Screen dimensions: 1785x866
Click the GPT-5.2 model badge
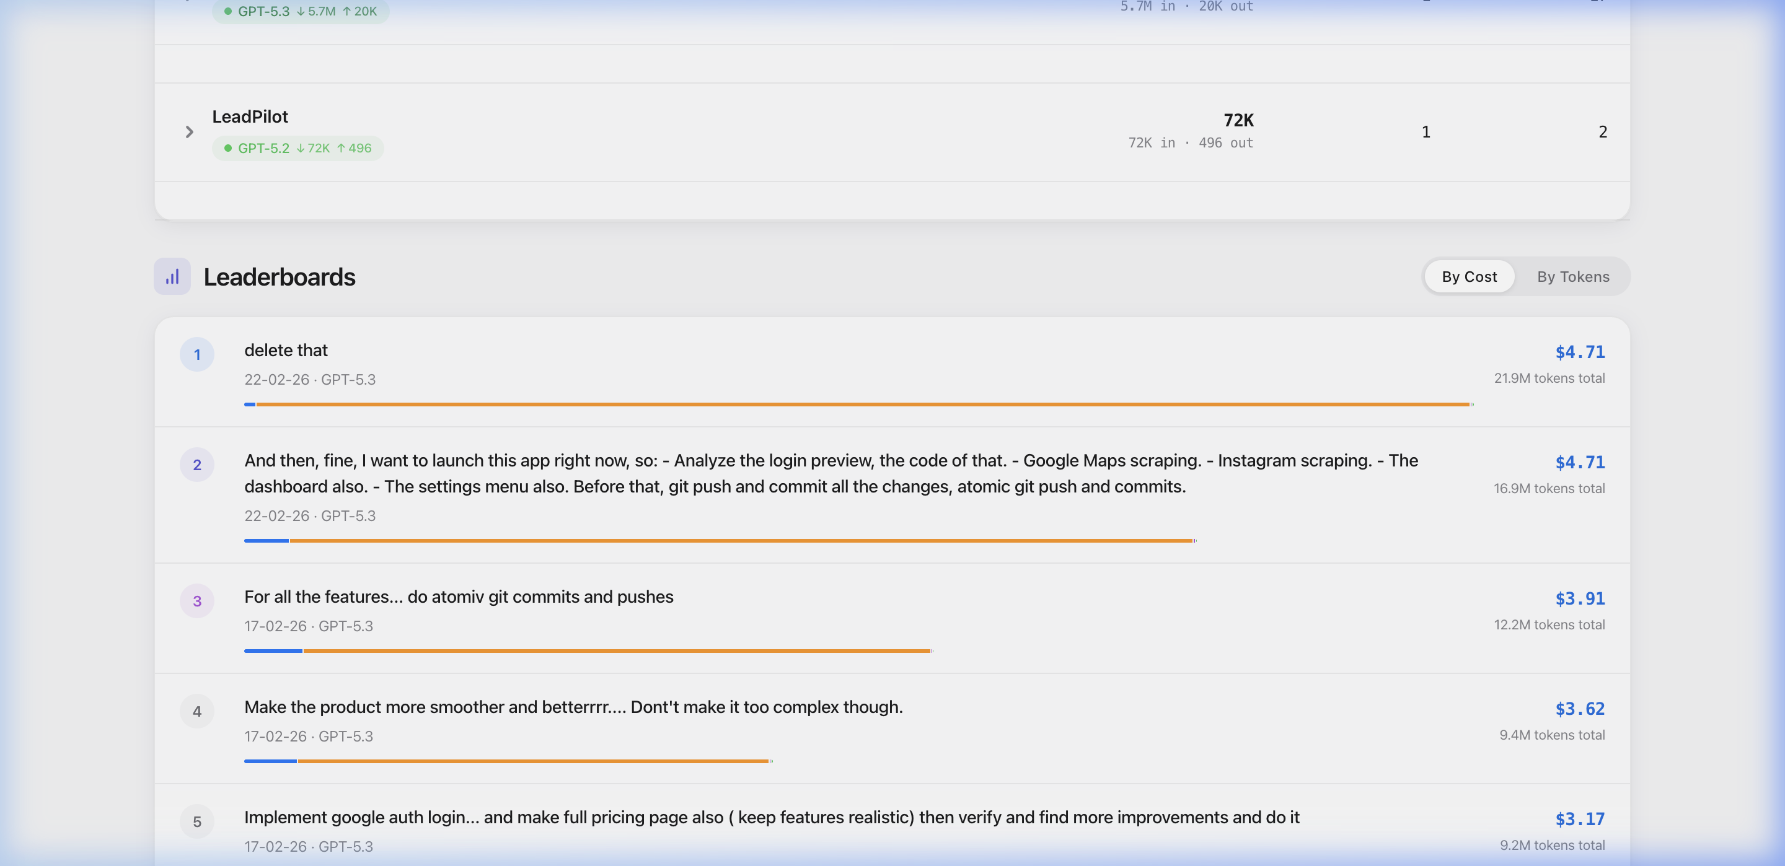pyautogui.click(x=298, y=148)
